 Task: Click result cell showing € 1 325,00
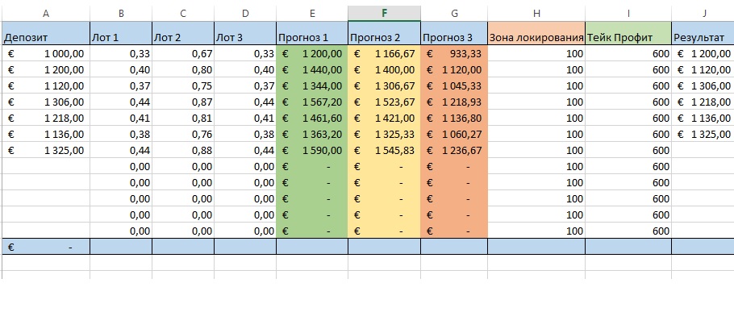click(703, 135)
